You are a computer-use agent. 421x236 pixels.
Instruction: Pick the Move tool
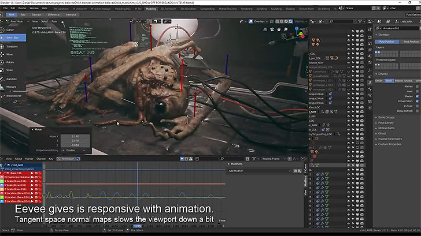point(13,54)
